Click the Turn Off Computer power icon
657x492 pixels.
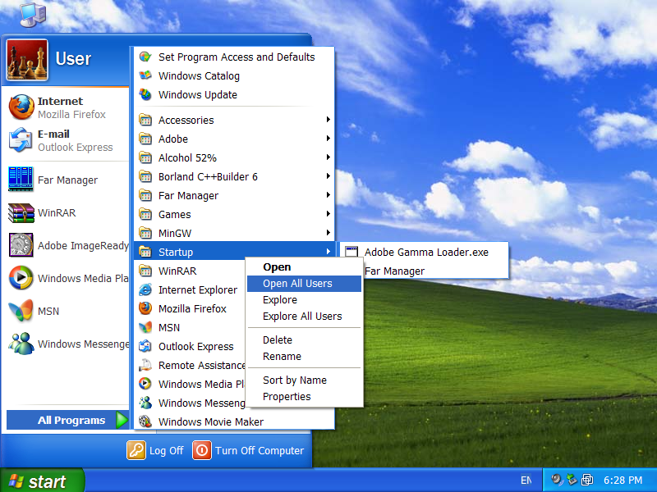coord(202,450)
